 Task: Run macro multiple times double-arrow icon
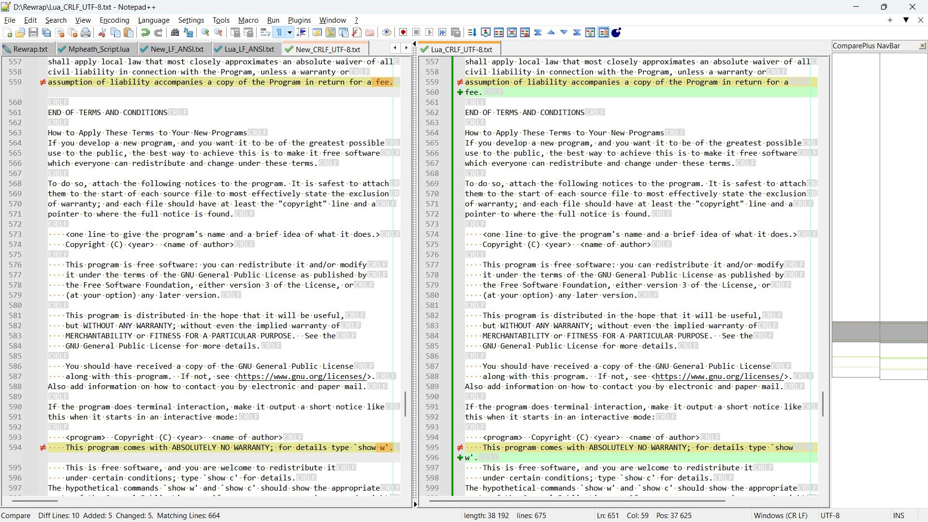pyautogui.click(x=442, y=32)
